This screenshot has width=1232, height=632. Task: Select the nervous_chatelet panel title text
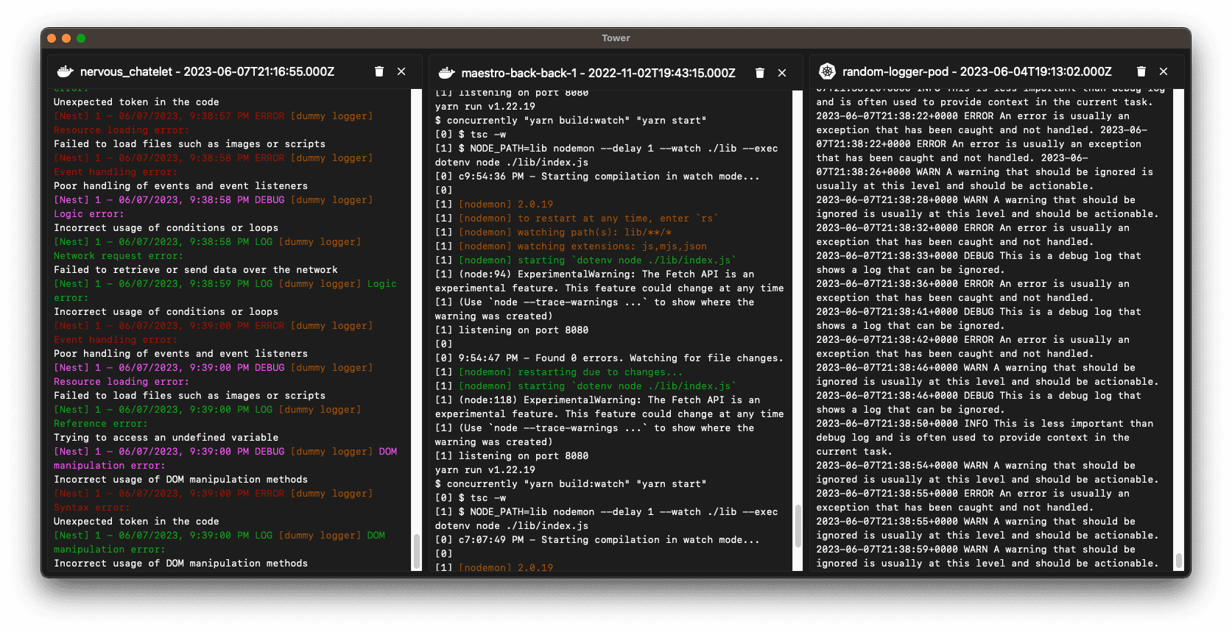point(207,71)
